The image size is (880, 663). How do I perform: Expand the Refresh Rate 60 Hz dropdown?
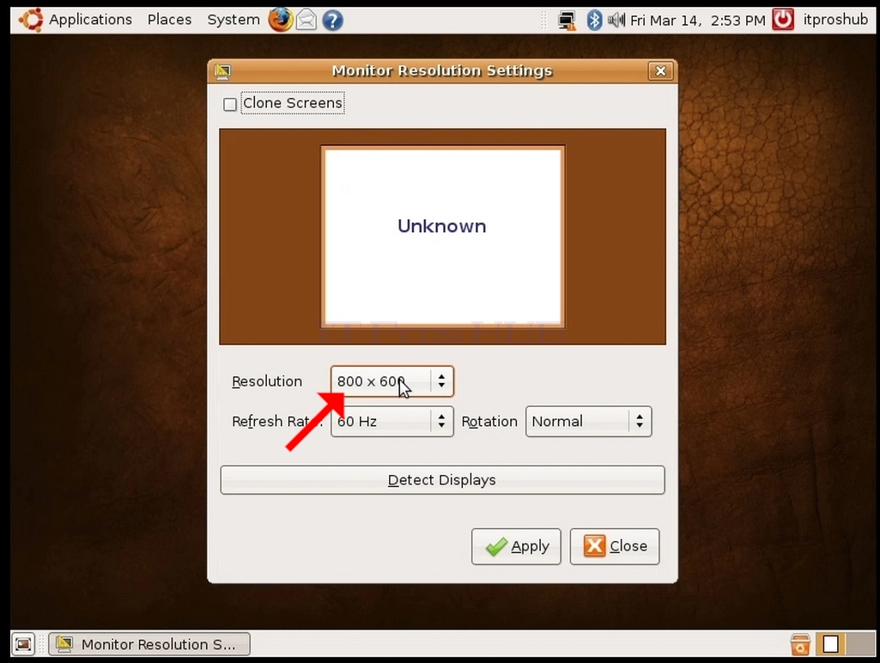(x=391, y=422)
